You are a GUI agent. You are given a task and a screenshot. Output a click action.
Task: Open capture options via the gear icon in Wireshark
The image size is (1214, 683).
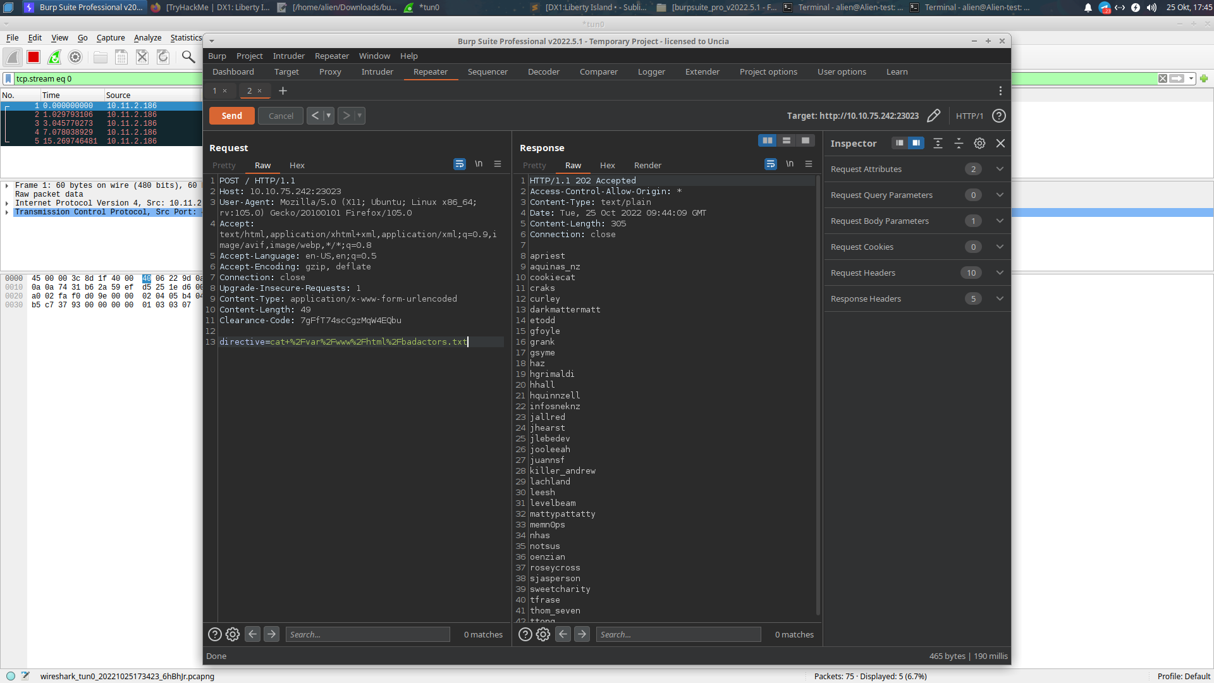75,57
